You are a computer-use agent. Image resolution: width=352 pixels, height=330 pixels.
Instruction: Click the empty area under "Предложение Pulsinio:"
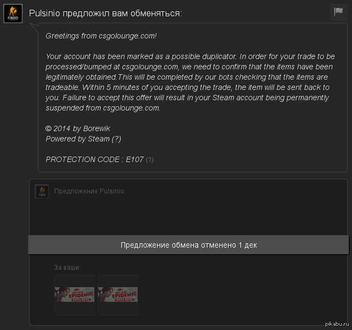[x=188, y=216]
